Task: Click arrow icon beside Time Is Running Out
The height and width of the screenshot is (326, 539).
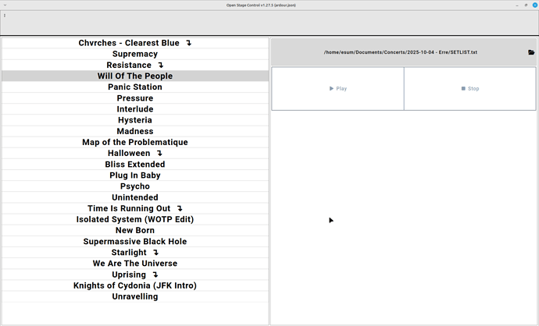Action: tap(180, 209)
